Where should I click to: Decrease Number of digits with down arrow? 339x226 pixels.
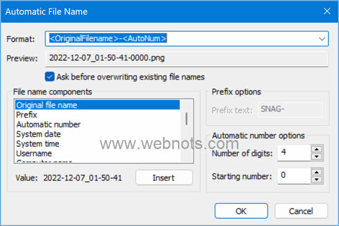pyautogui.click(x=316, y=157)
